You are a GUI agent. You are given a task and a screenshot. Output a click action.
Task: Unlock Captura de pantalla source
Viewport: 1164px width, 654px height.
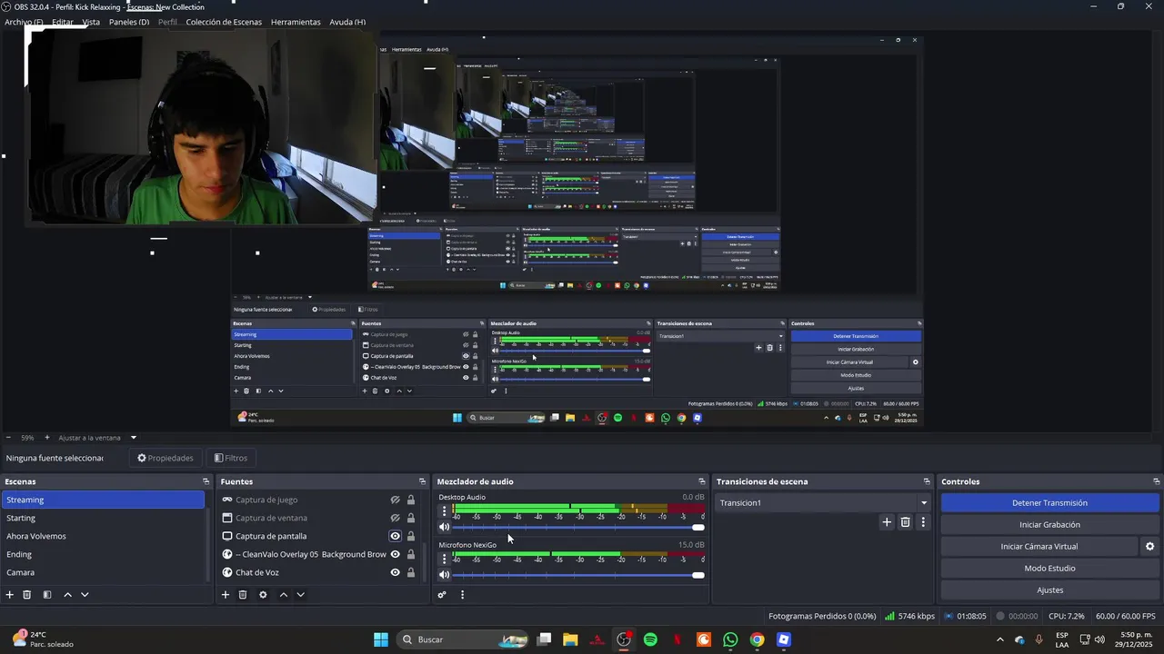[411, 536]
